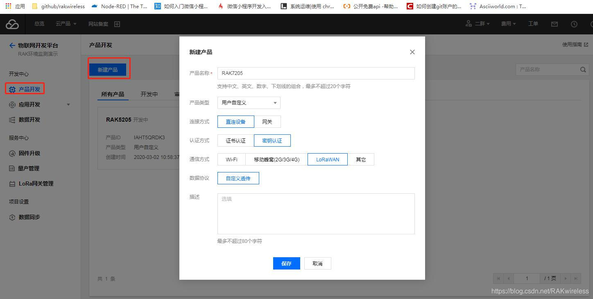Go to last page in pagination
This screenshot has height=299, width=593.
(576, 279)
